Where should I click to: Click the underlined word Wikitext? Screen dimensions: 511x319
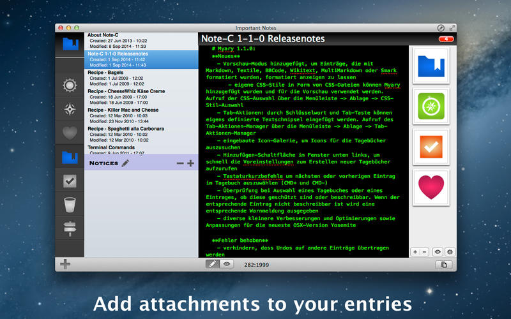pyautogui.click(x=303, y=71)
